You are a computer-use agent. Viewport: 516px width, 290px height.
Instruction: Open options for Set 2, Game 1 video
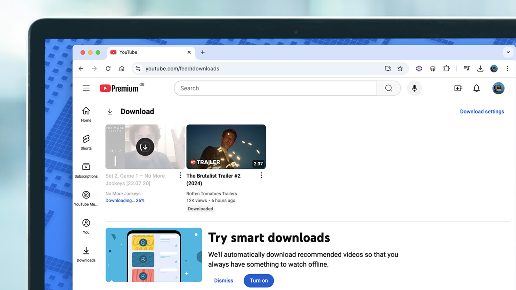pos(180,176)
